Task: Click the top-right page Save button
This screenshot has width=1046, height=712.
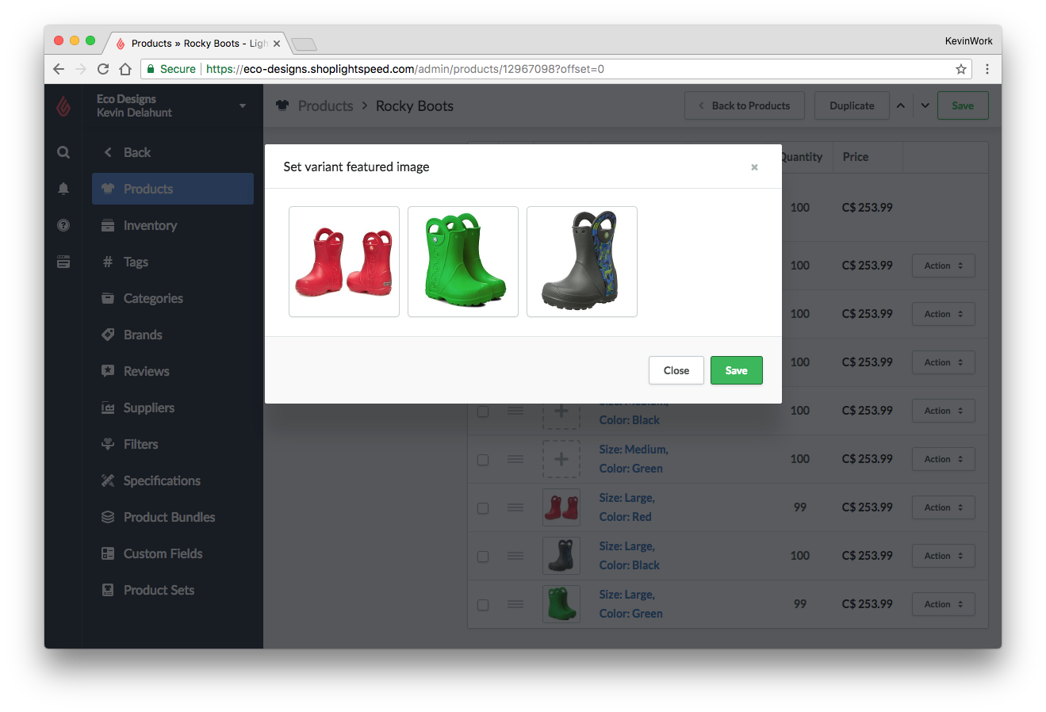Action: [963, 105]
